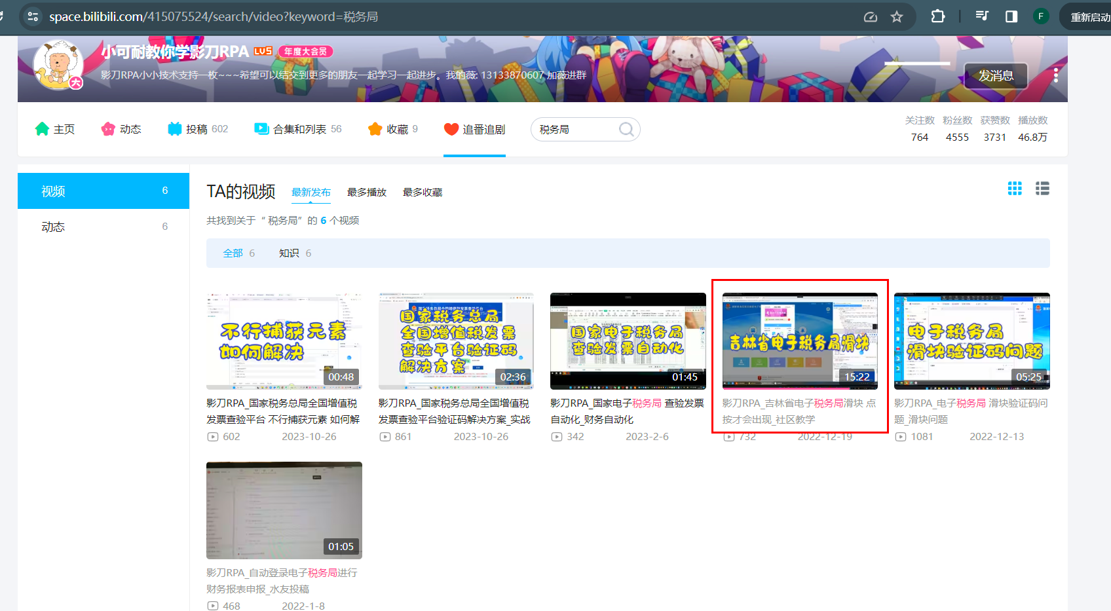Sort videos by 最多收藏
This screenshot has width=1111, height=611.
pyautogui.click(x=423, y=193)
